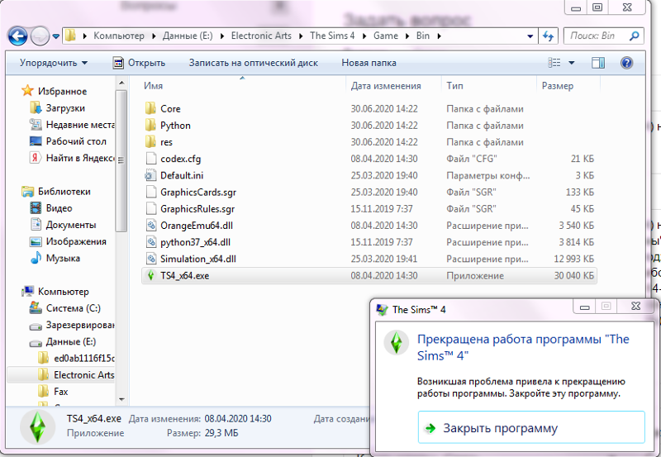Open the 'Документы' library
The height and width of the screenshot is (457, 661).
click(x=64, y=225)
